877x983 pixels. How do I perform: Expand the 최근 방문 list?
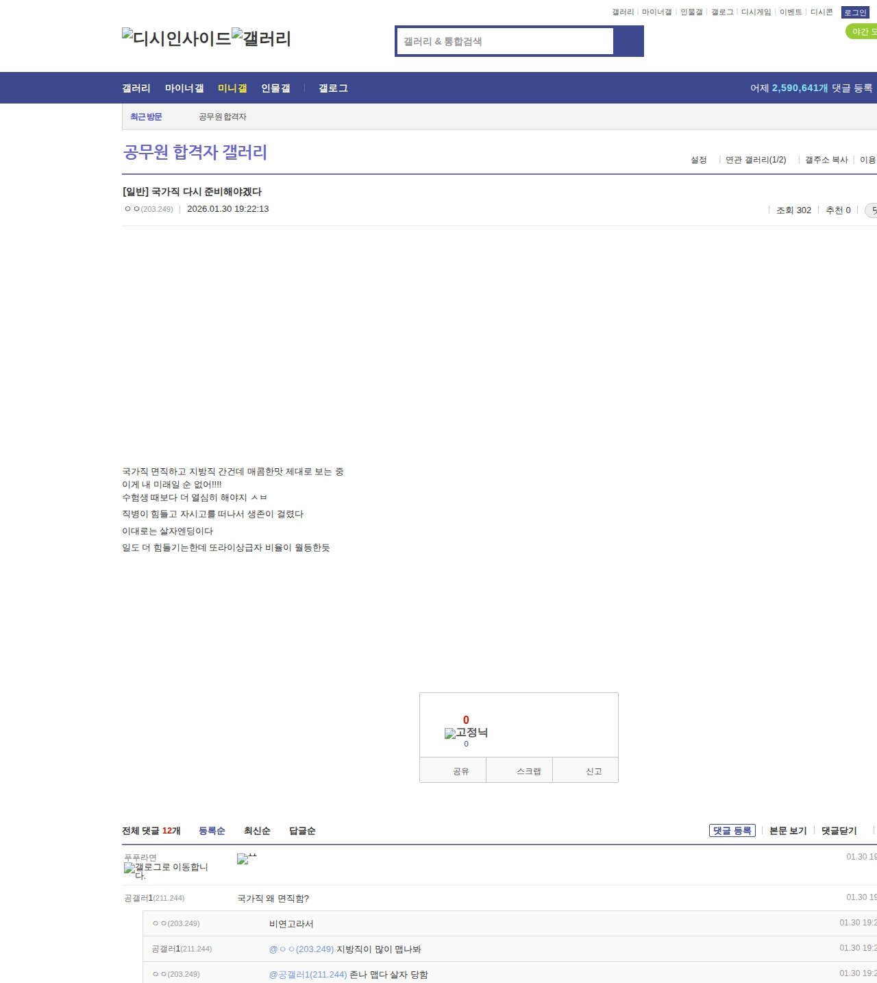pyautogui.click(x=146, y=117)
